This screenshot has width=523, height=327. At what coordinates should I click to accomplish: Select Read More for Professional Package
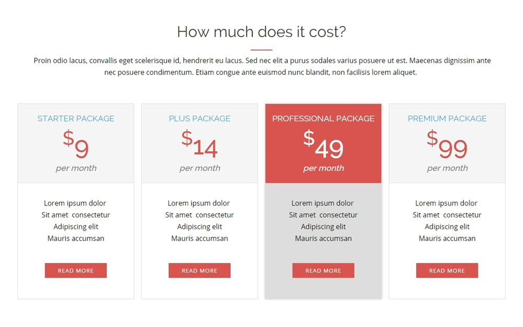323,271
